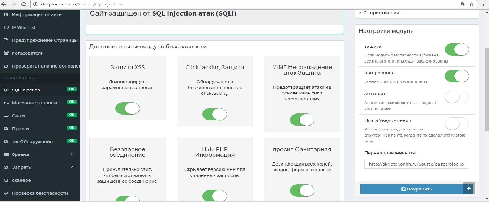The height and width of the screenshot is (202, 489).
Task: Bookmark this page with the star icon
Action: pos(472,4)
